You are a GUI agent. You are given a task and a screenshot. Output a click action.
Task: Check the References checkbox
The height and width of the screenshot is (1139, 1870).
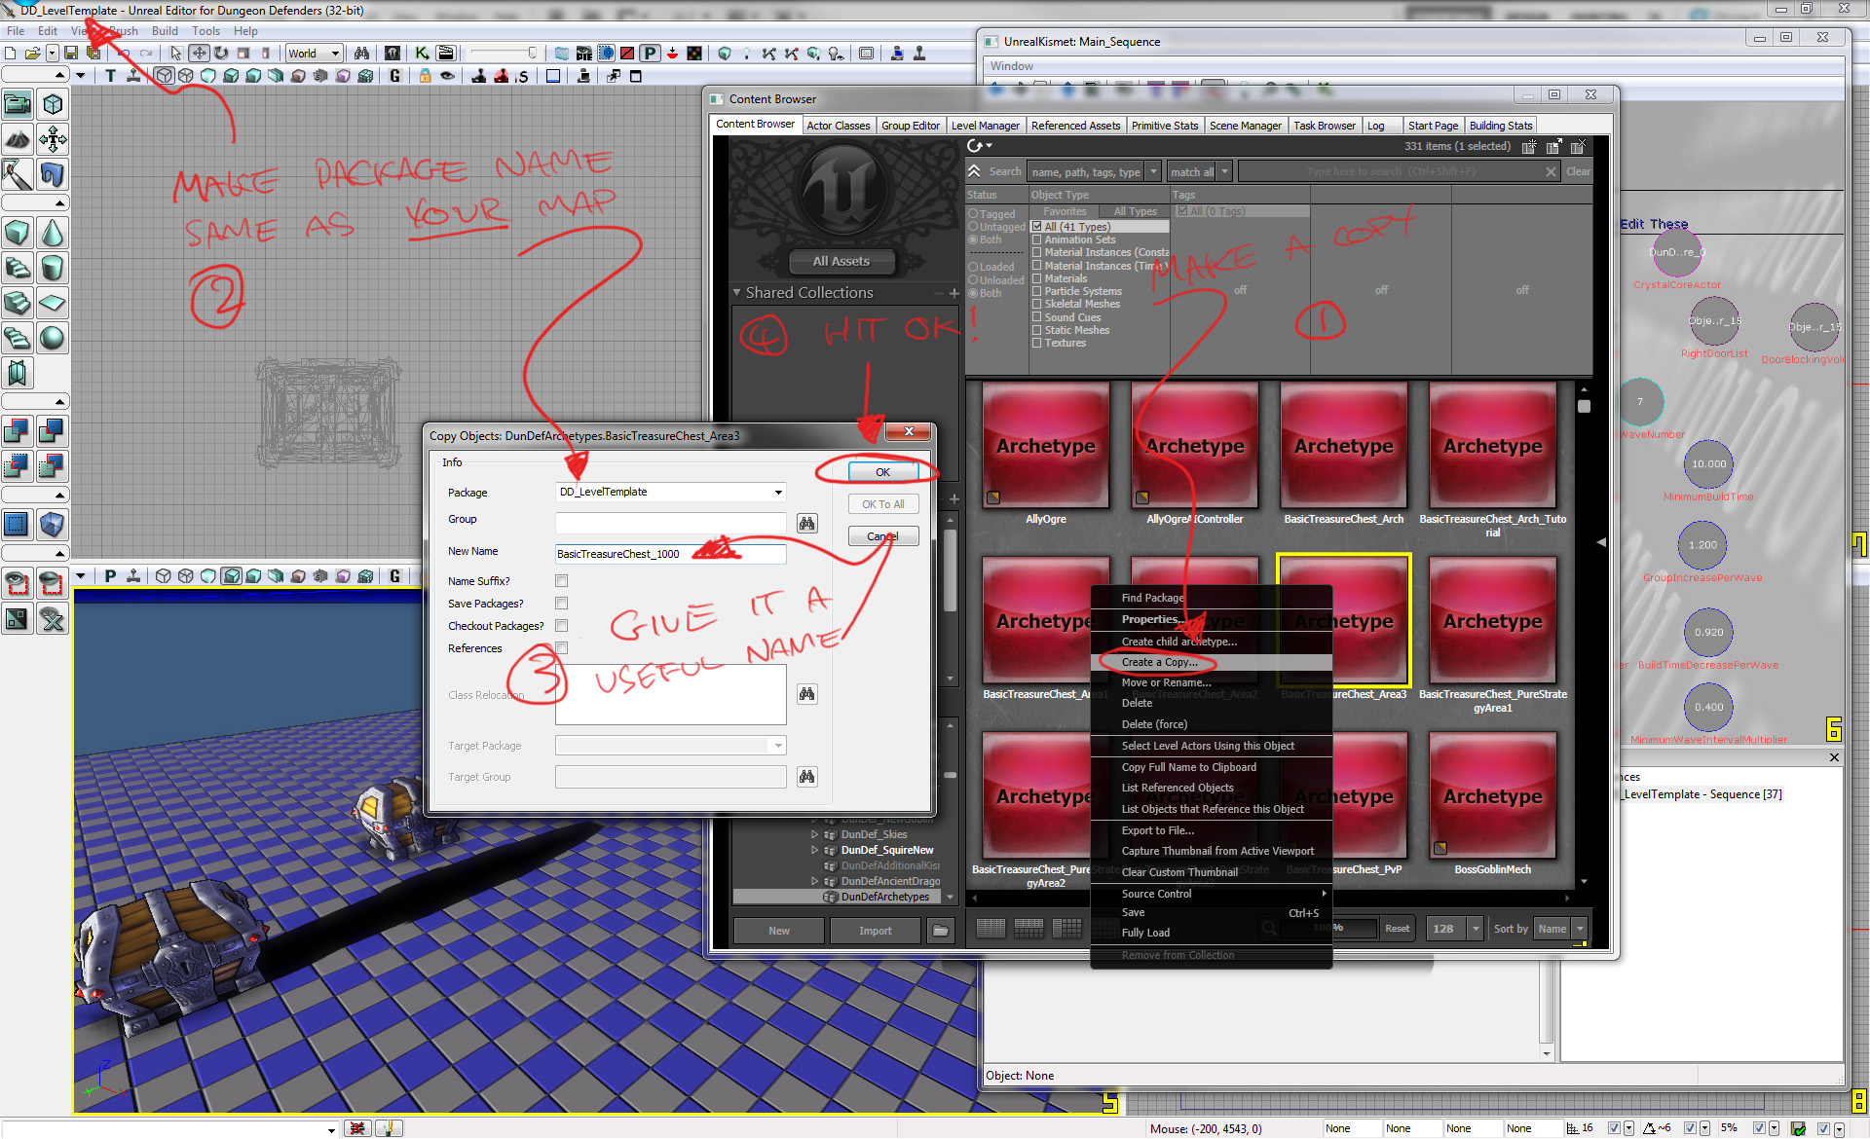coord(561,648)
